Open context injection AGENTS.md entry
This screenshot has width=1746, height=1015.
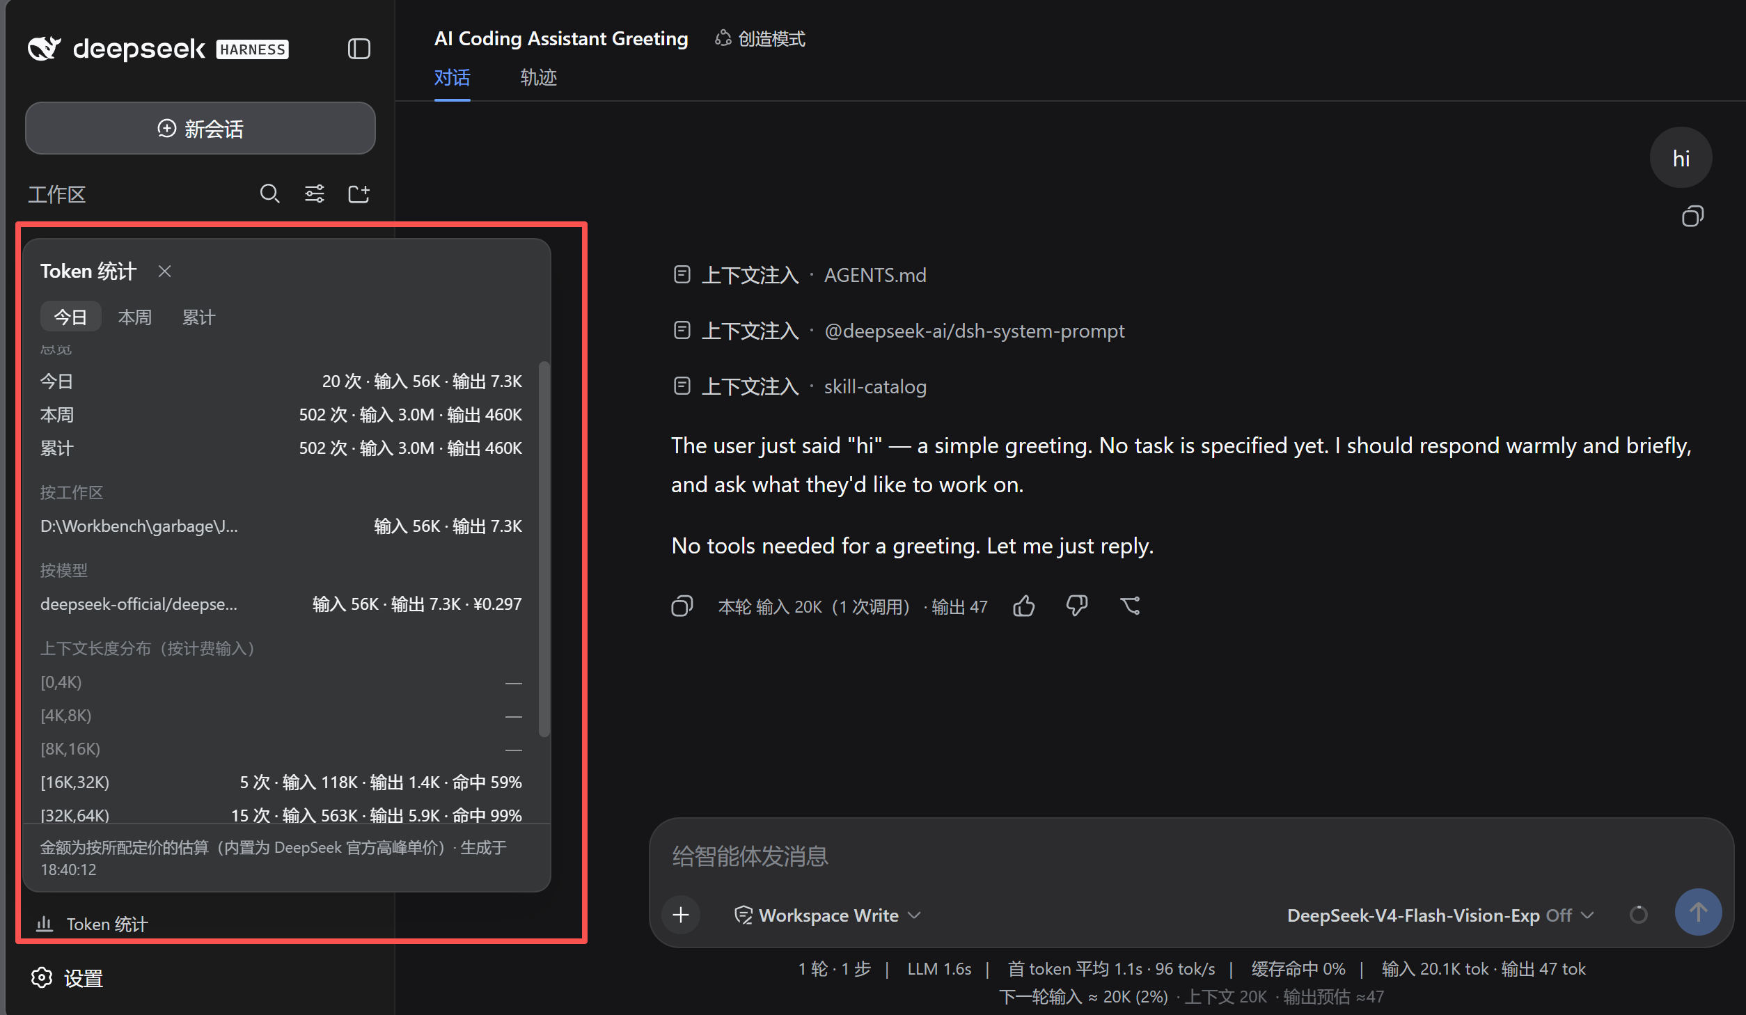800,275
